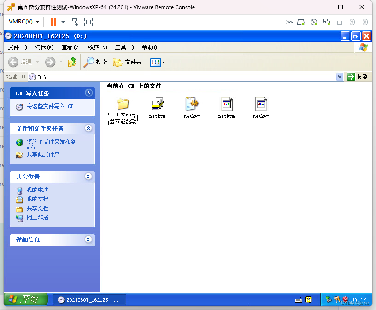Collapse the 文件和文件夹任务 panel
376x310 pixels.
(88, 128)
